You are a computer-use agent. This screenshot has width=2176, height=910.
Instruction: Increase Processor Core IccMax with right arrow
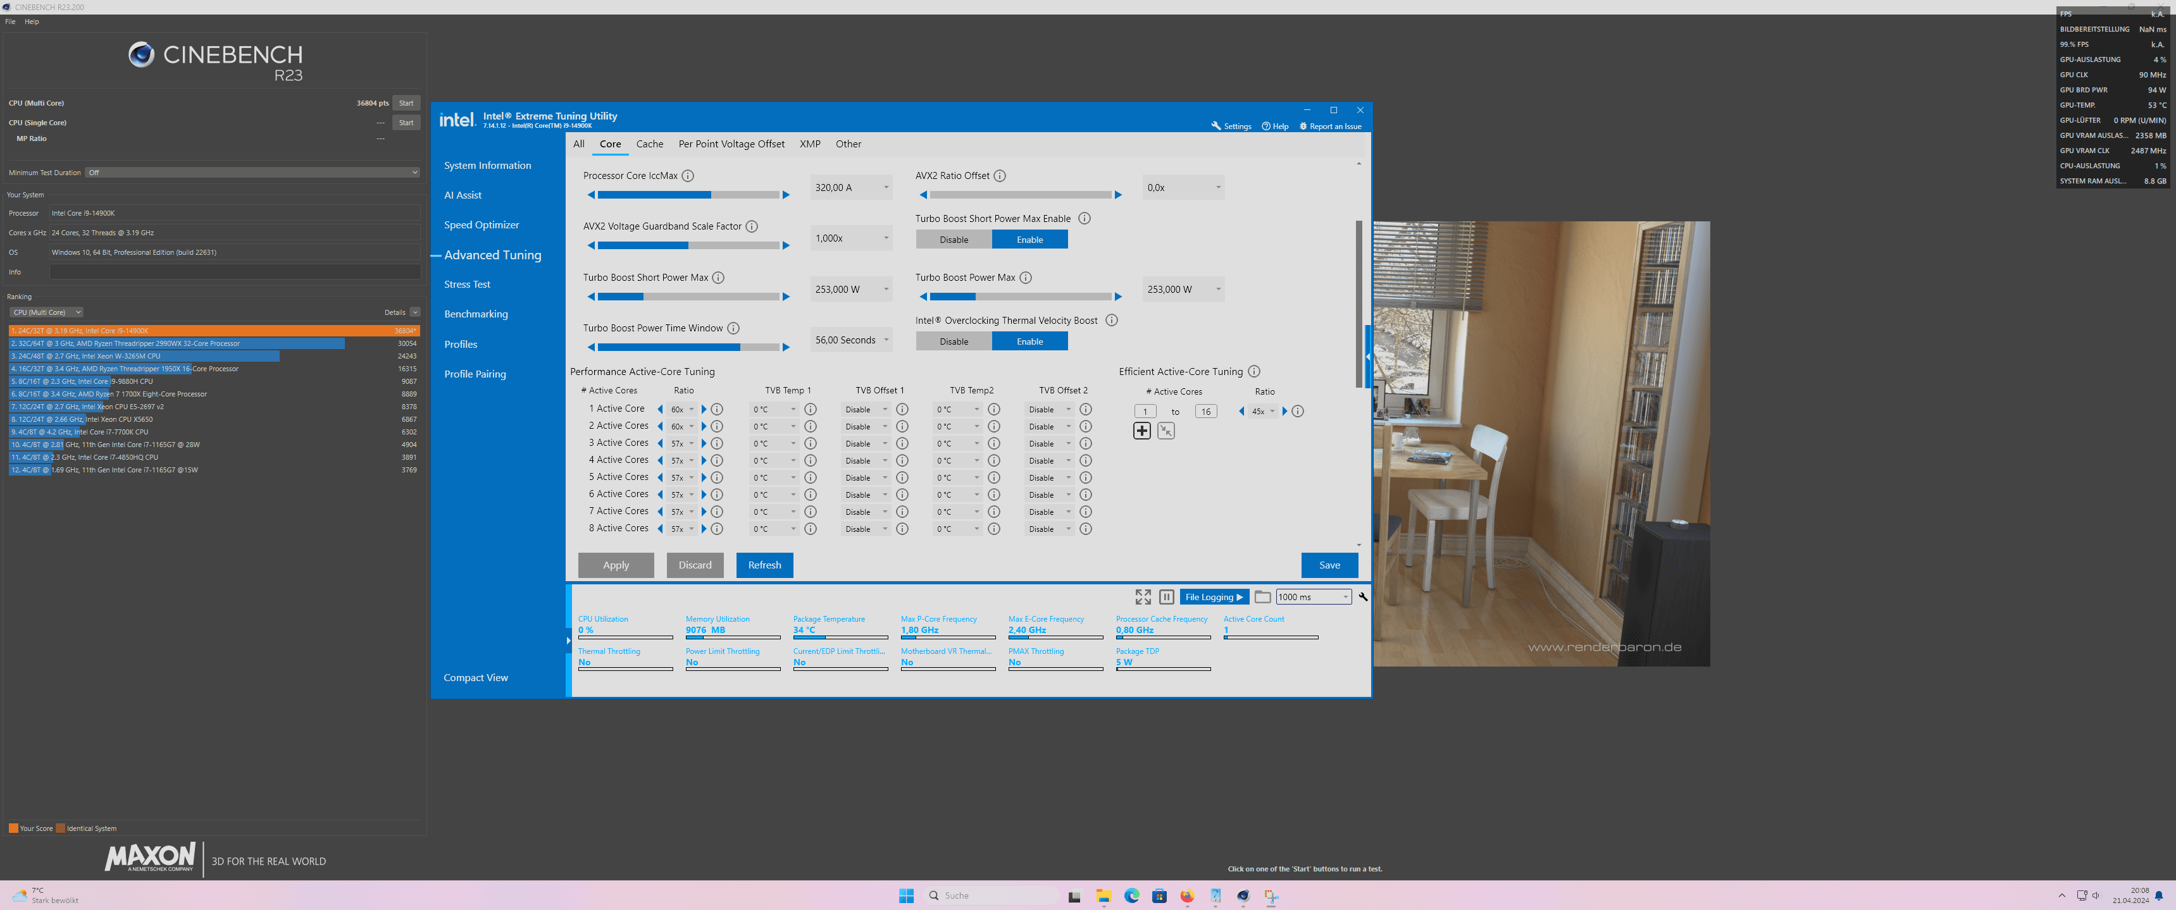coord(786,195)
